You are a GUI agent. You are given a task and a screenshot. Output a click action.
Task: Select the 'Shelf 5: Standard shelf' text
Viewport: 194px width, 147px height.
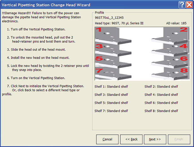tap(111, 103)
